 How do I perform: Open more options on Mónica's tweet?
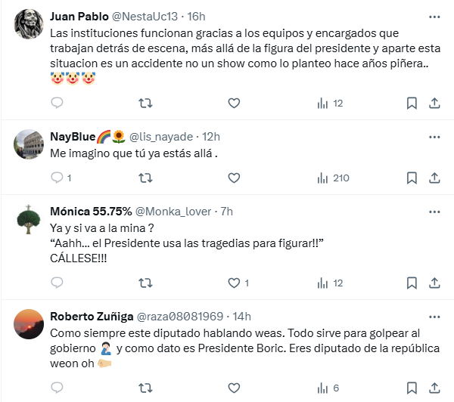tap(434, 211)
